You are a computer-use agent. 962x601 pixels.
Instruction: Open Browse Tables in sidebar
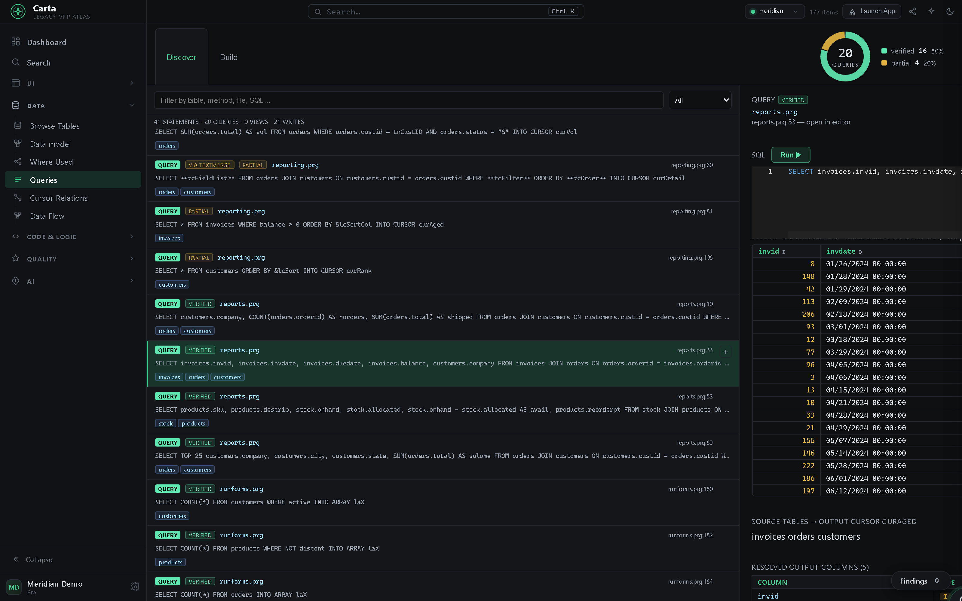[73, 126]
